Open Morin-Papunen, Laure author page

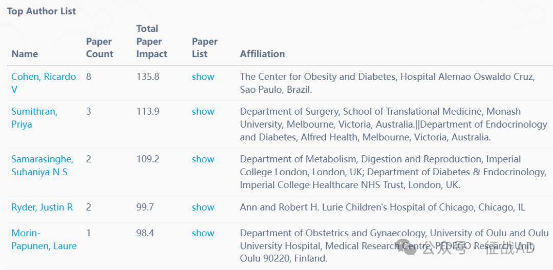[x=44, y=239]
